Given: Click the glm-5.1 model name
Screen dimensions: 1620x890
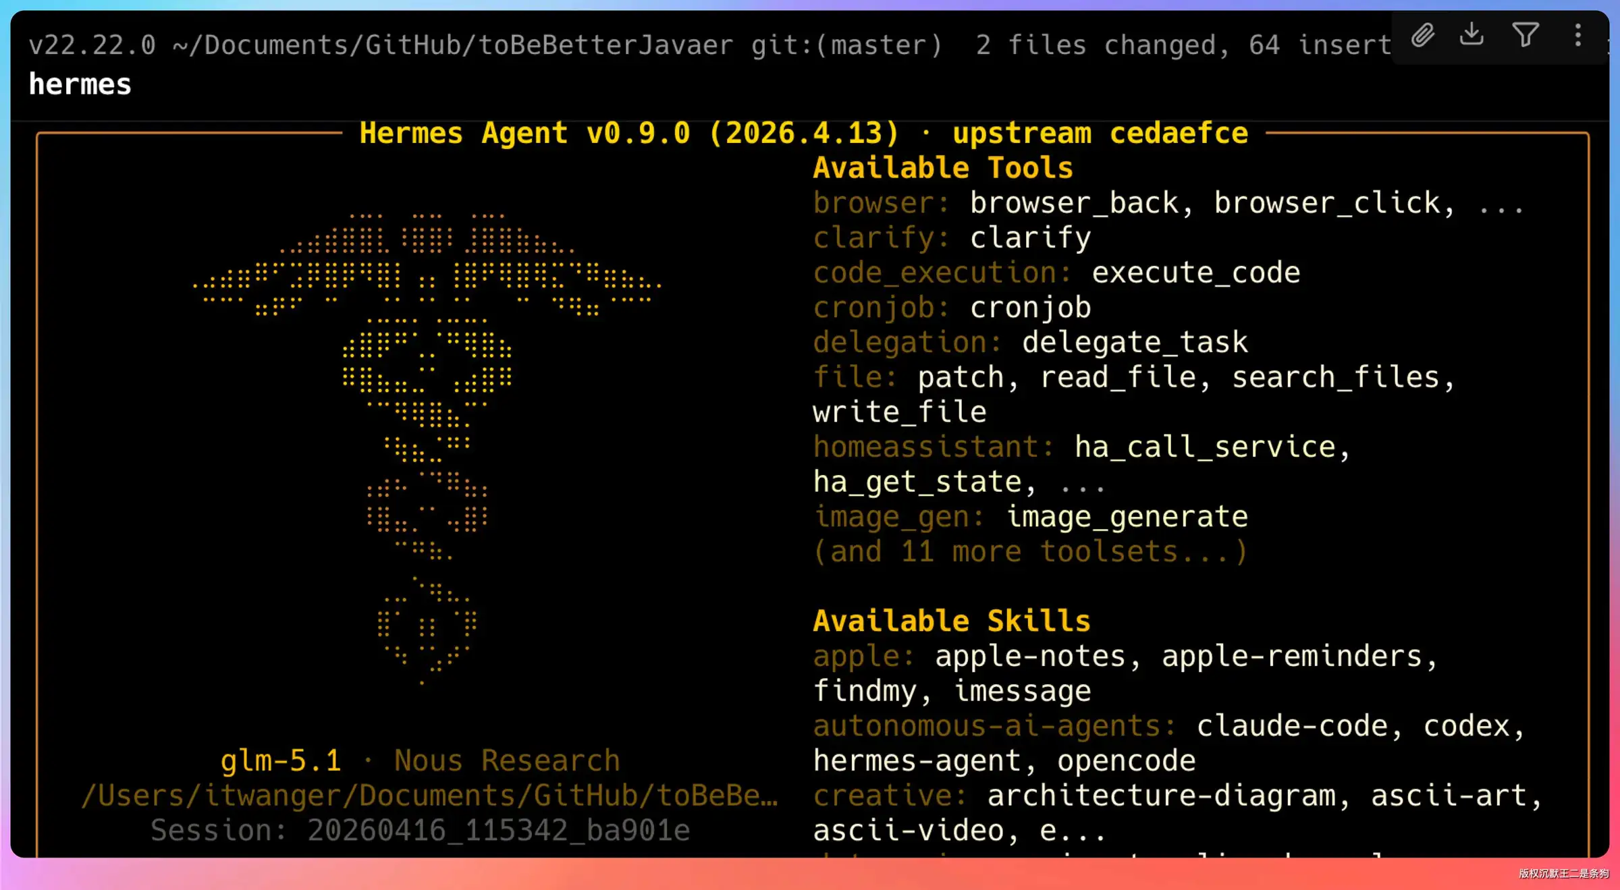Looking at the screenshot, I should (x=281, y=761).
